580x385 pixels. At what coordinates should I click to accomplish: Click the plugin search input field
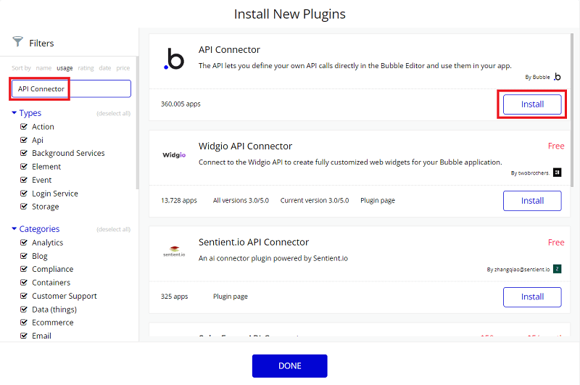(71, 88)
